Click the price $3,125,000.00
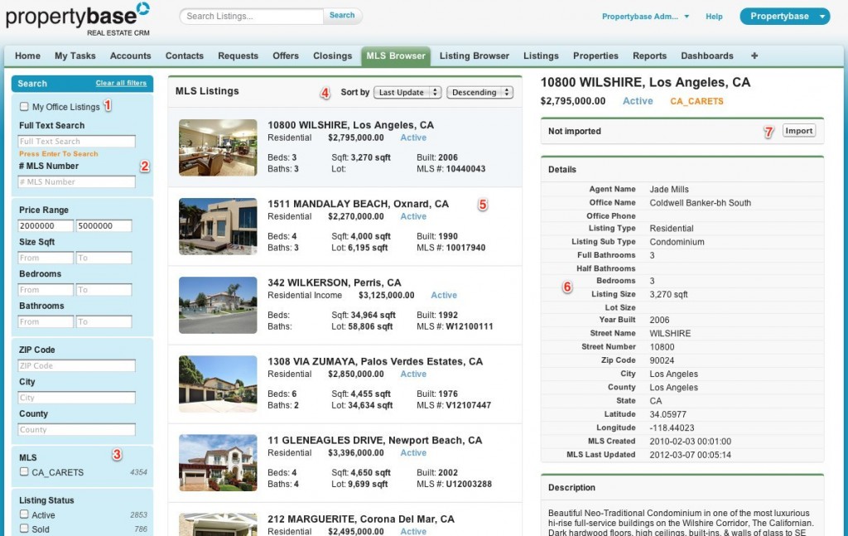848x536 pixels. 387,295
